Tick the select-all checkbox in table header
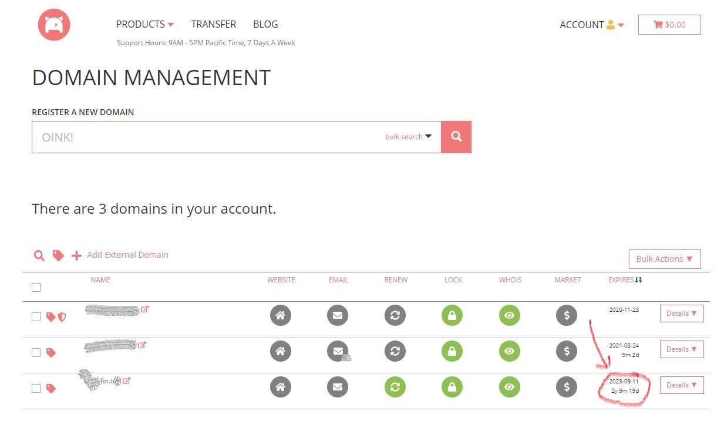 coord(36,287)
